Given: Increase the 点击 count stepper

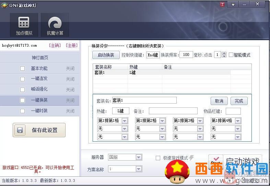Looking at the screenshot, I should (x=224, y=53).
